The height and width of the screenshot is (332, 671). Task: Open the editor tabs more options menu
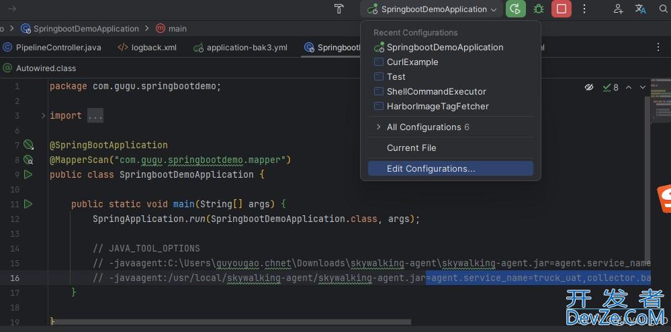click(x=658, y=48)
